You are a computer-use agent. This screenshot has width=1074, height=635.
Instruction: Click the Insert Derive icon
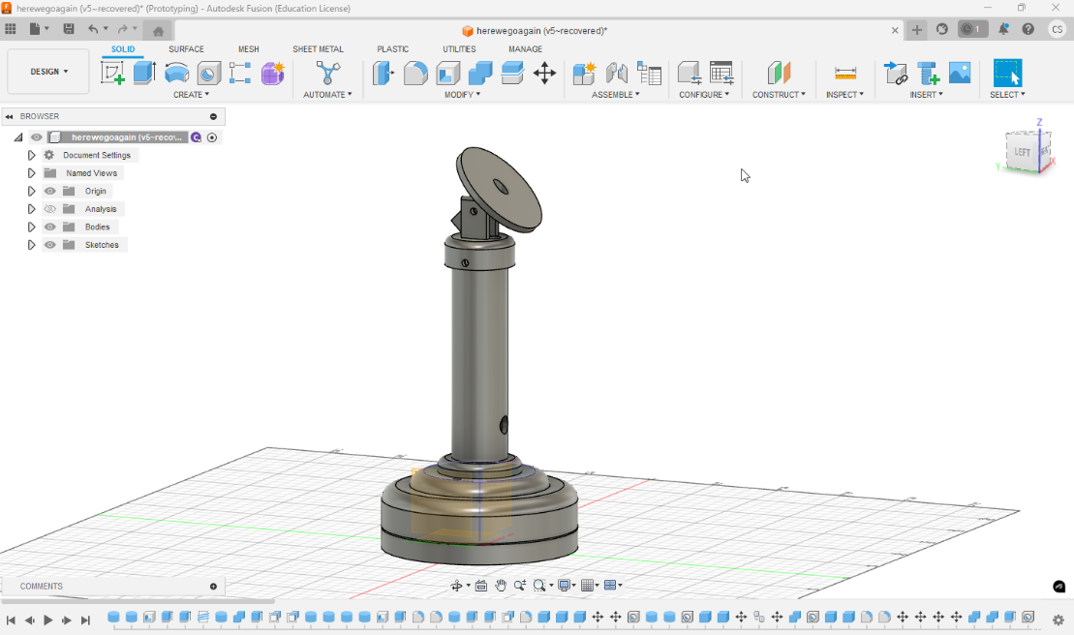click(x=895, y=73)
